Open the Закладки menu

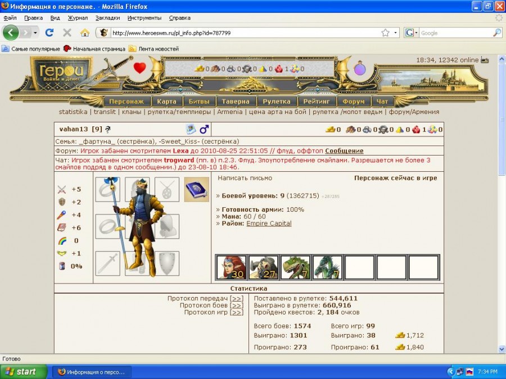pos(107,18)
